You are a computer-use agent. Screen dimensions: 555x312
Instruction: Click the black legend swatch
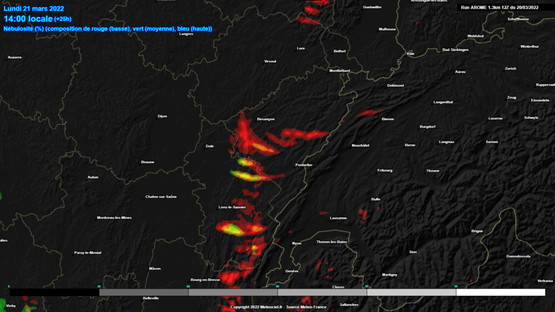click(54, 292)
